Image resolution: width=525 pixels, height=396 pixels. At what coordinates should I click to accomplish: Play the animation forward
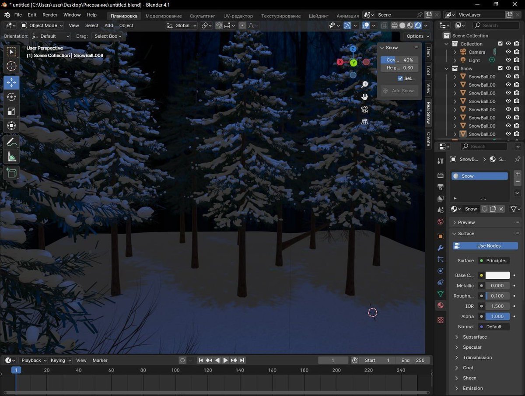coord(225,360)
